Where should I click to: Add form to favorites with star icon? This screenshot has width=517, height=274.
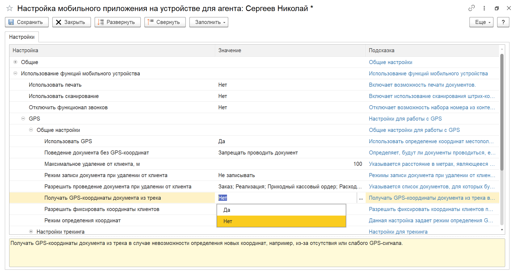[x=9, y=8]
